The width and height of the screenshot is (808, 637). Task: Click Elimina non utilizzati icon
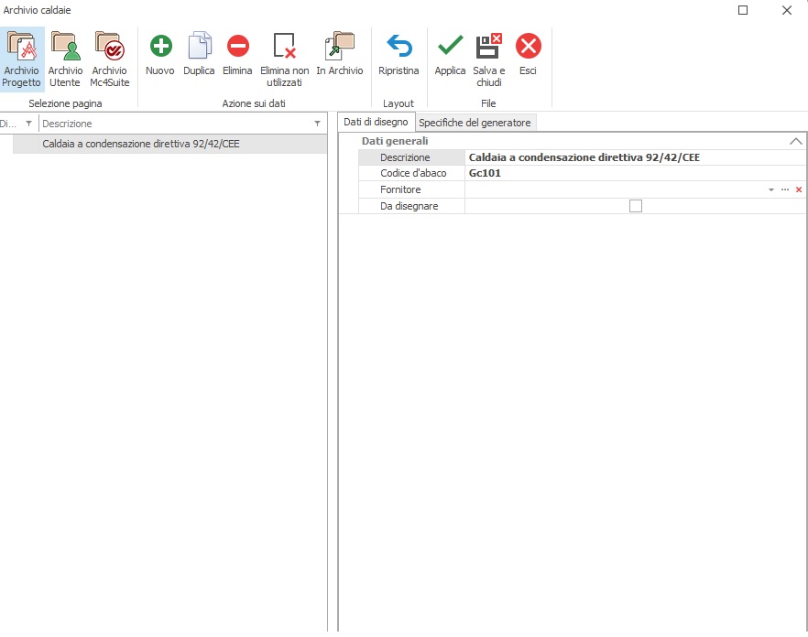point(285,47)
